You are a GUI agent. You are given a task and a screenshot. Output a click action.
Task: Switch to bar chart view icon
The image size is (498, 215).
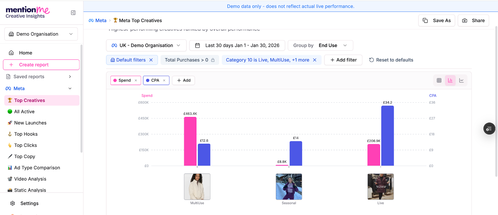(450, 80)
